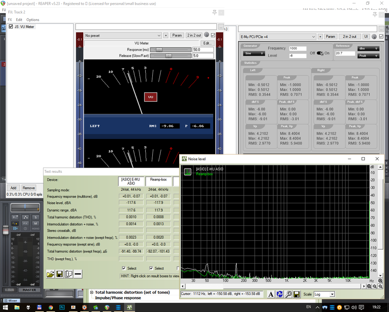The width and height of the screenshot is (389, 312).
Task: Click Edit... button for VU Meter
Action: coord(207,43)
